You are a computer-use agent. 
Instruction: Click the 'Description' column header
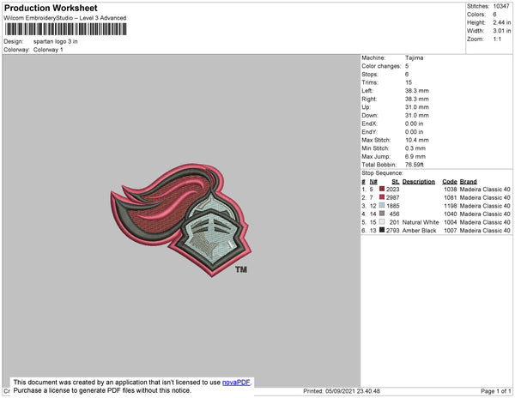coord(419,182)
